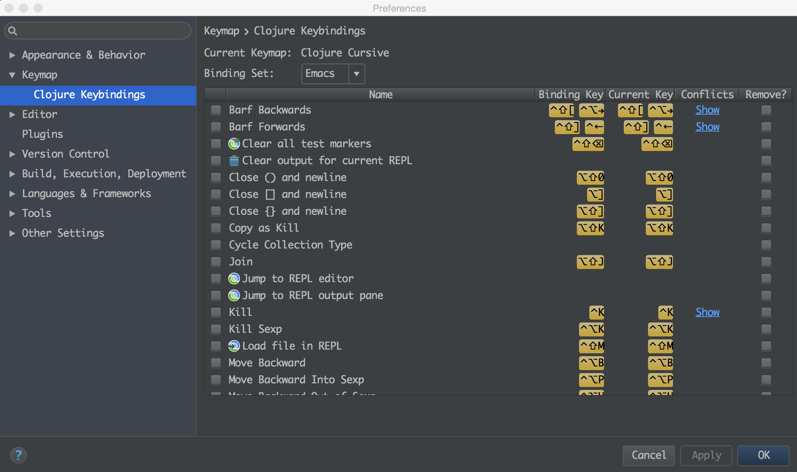Click the Join binding key badge
Screen dimensions: 797x472
[590, 262]
